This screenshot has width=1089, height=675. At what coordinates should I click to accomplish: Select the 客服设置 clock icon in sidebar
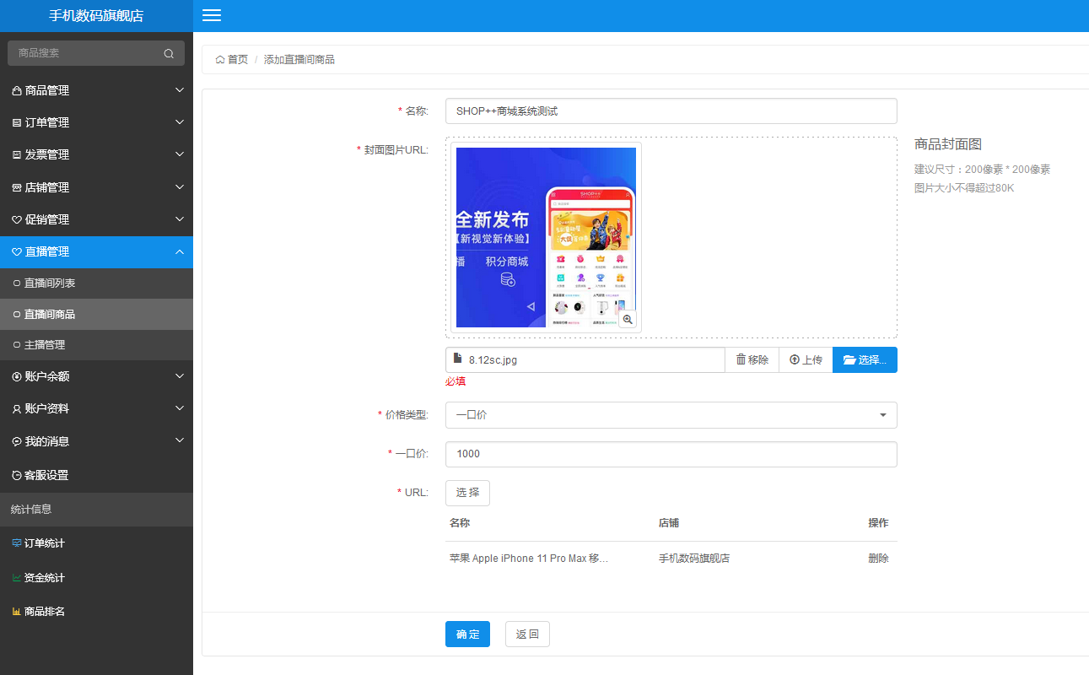[18, 475]
